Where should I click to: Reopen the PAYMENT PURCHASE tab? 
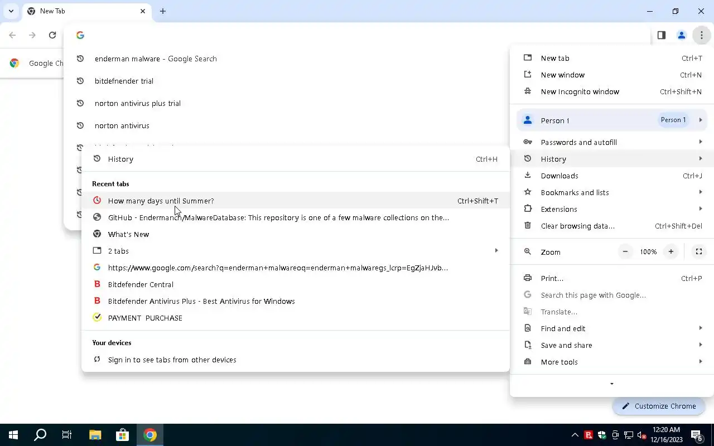coord(296,318)
